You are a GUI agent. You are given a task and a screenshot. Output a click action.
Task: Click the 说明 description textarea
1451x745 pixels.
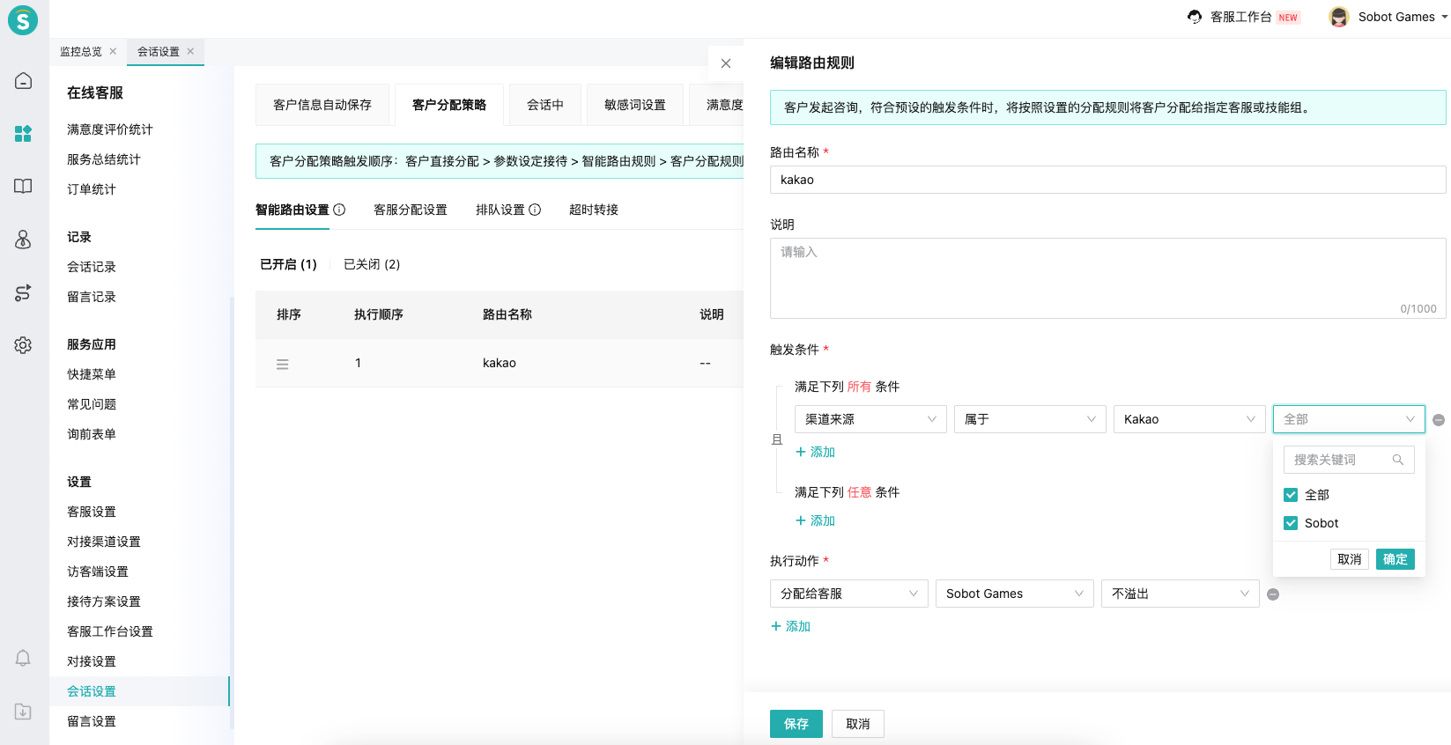tap(1108, 278)
